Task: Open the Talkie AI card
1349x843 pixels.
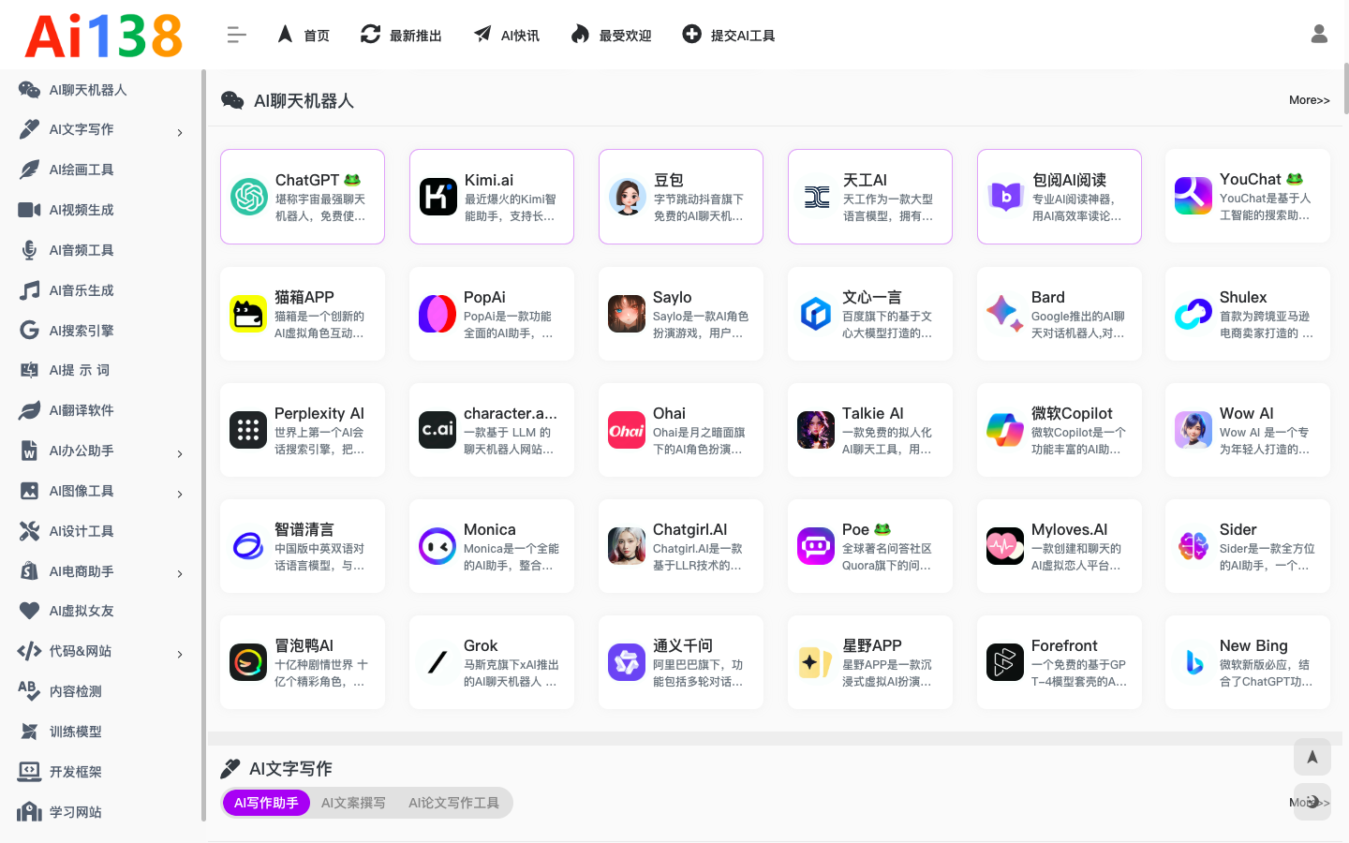Action: click(x=870, y=430)
